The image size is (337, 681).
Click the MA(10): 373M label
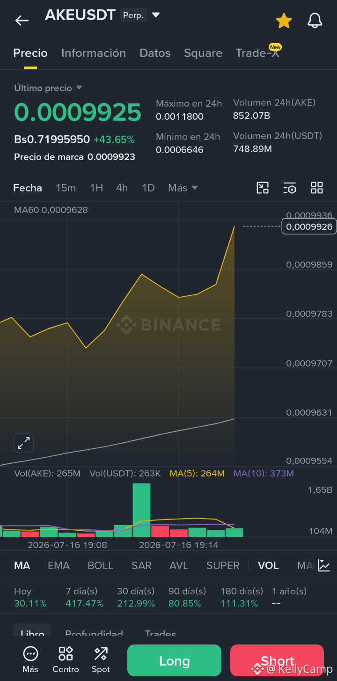tap(264, 473)
